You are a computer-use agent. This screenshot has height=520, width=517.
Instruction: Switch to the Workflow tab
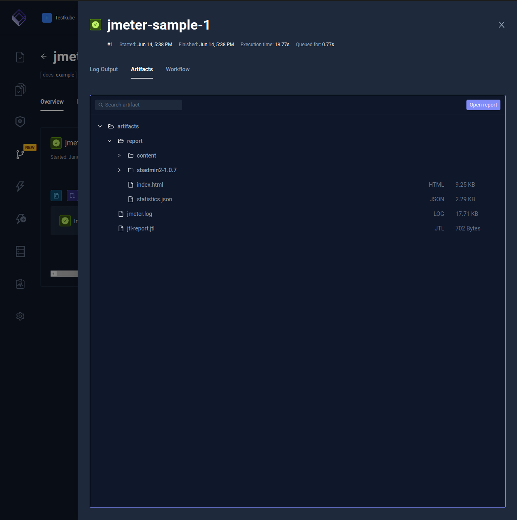point(178,69)
